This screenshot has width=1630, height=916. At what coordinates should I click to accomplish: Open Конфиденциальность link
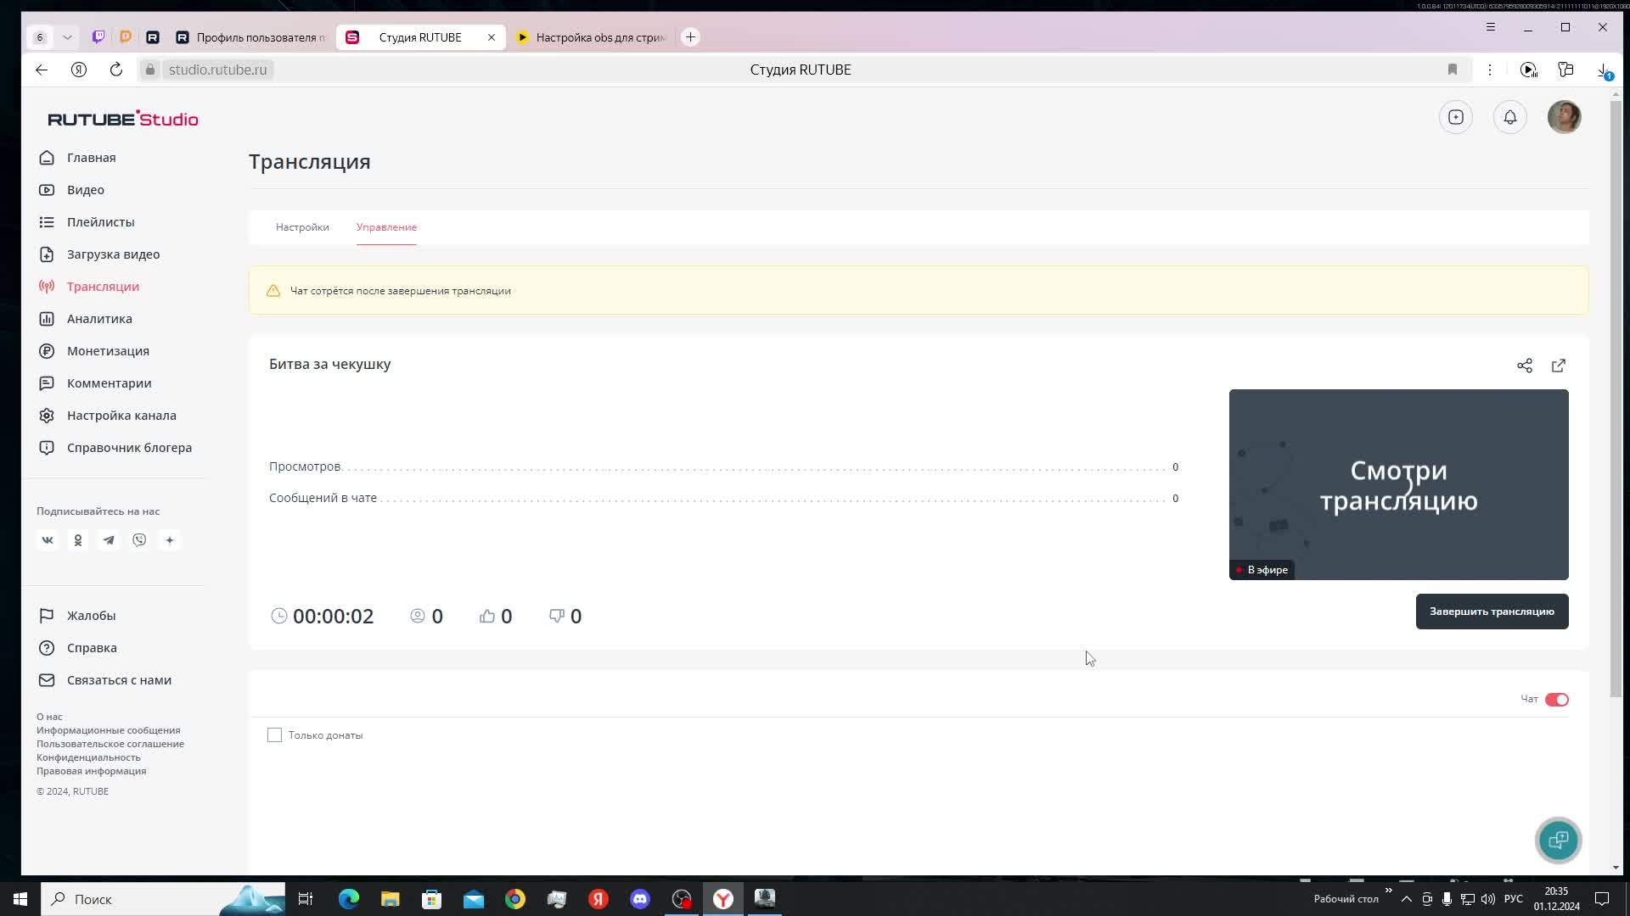pos(88,757)
